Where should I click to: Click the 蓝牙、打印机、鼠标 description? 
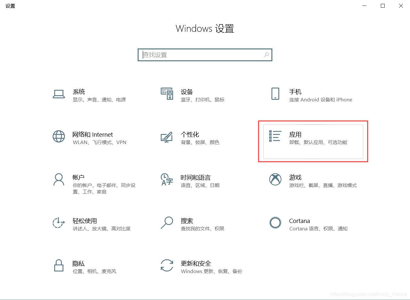202,100
